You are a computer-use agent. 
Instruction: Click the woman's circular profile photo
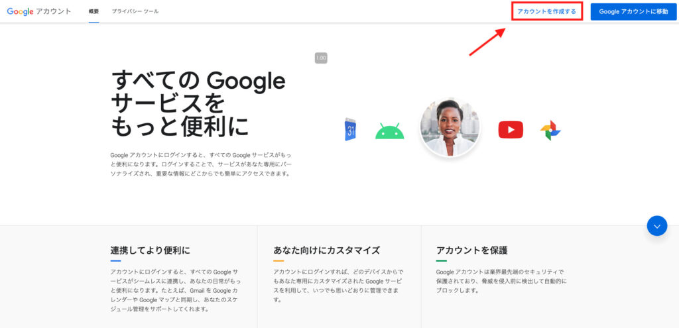point(450,127)
